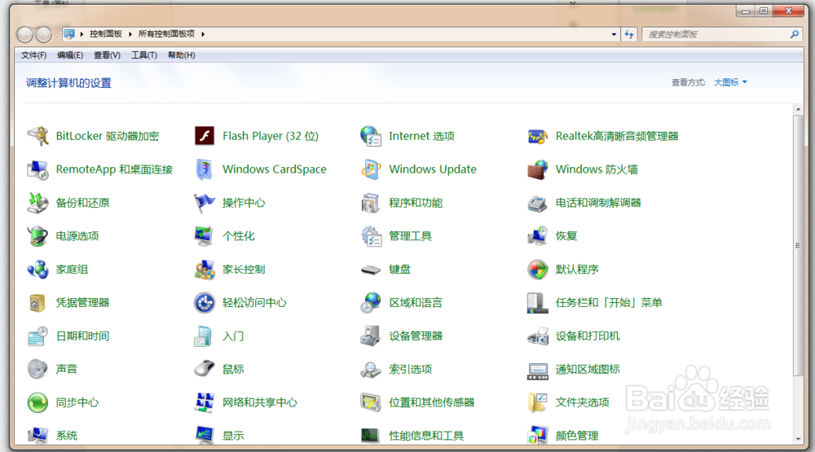815x452 pixels.
Task: Open 家长控制 icon
Action: (205, 269)
